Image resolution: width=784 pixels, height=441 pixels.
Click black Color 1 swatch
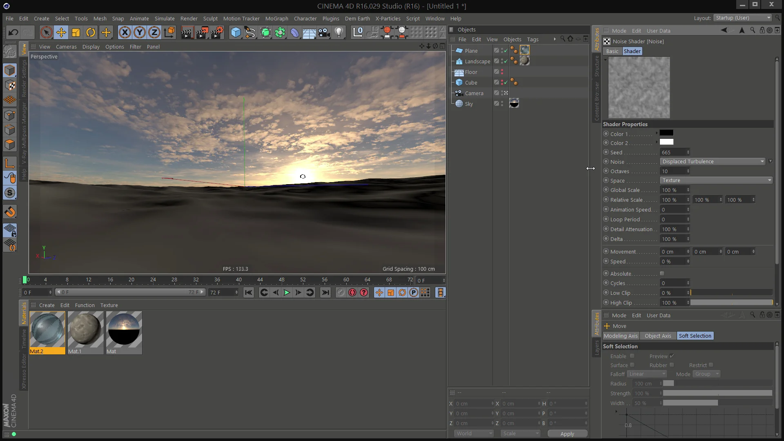666,133
